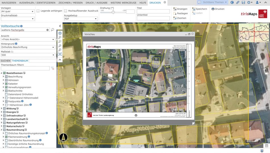Toggle Legende anhängen checkbox
The image size is (270, 153).
(x=38, y=11)
